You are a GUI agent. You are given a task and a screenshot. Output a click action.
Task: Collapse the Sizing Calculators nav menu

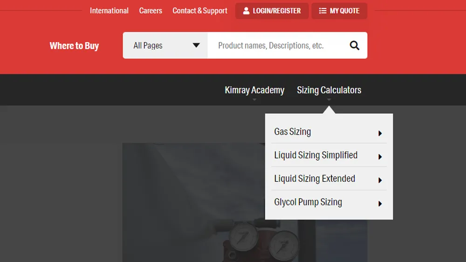pyautogui.click(x=329, y=90)
